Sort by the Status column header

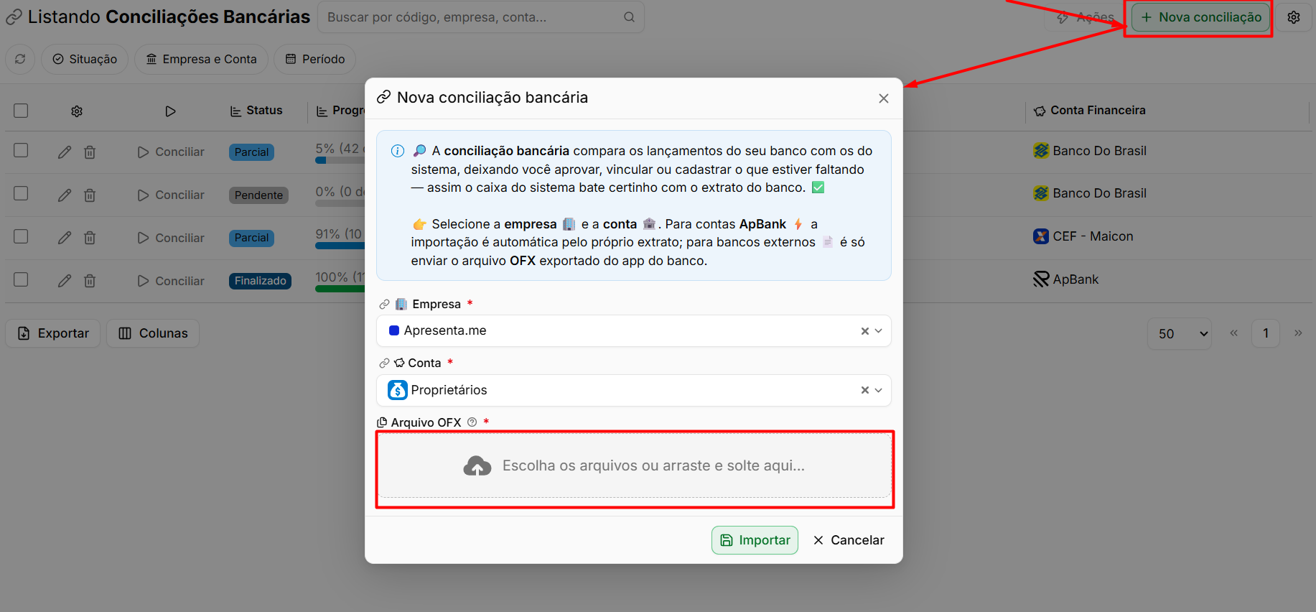(x=256, y=111)
